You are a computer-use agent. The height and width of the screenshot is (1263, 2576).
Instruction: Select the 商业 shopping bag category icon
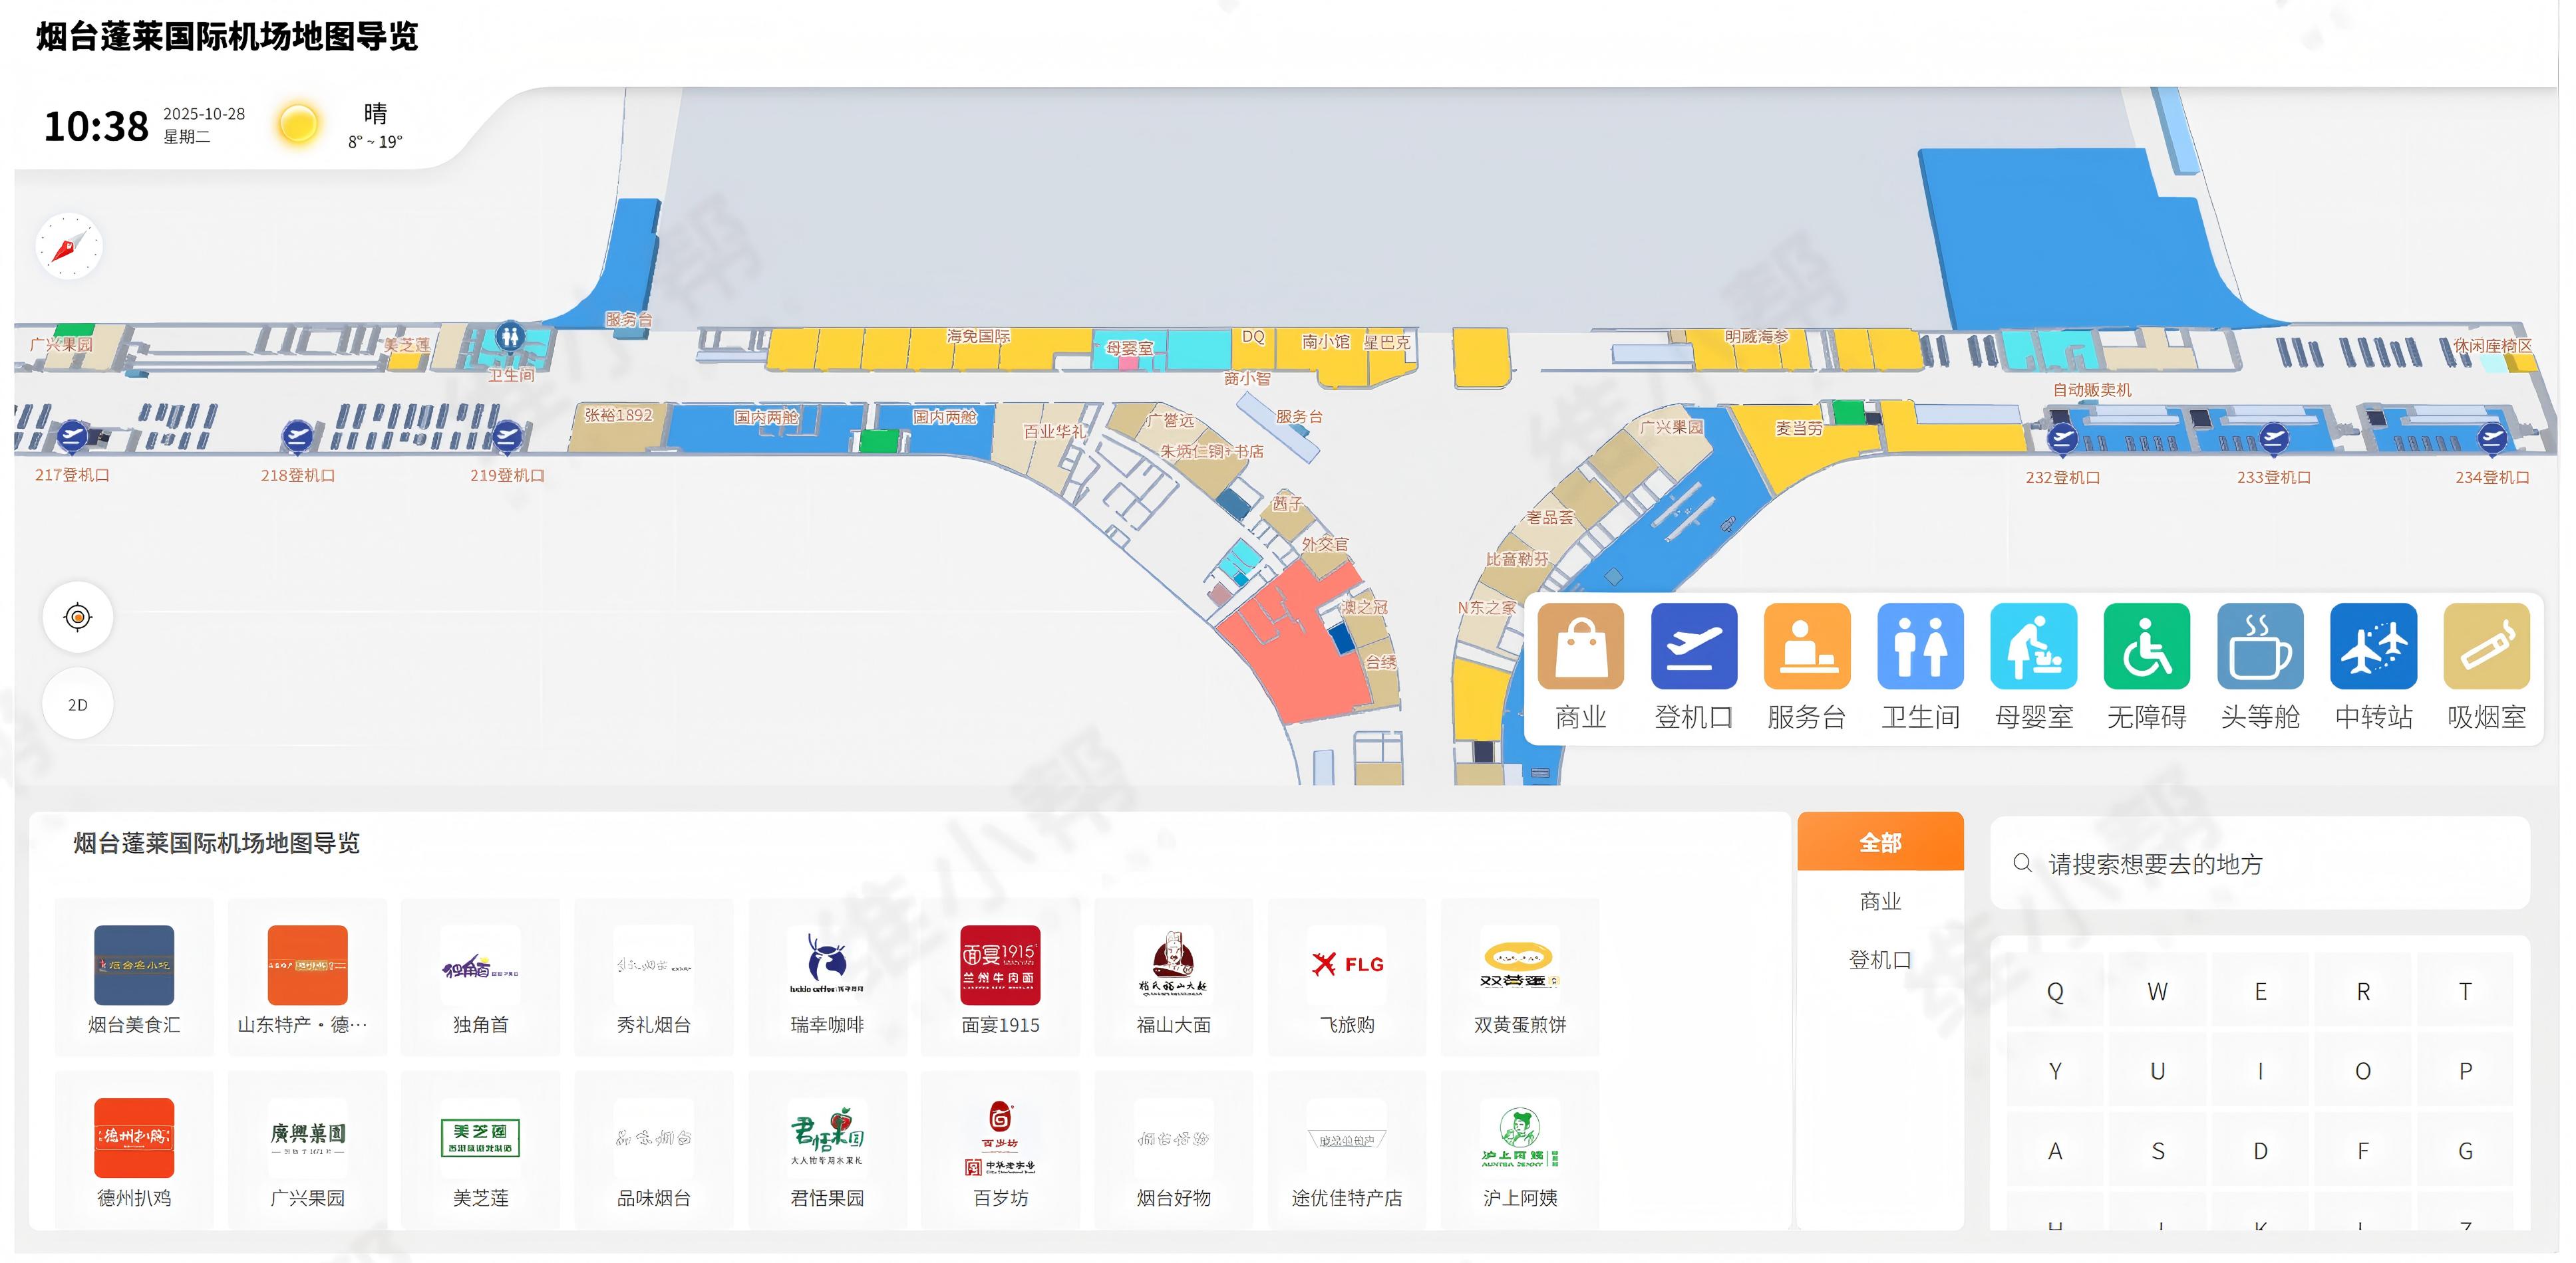[x=1580, y=647]
